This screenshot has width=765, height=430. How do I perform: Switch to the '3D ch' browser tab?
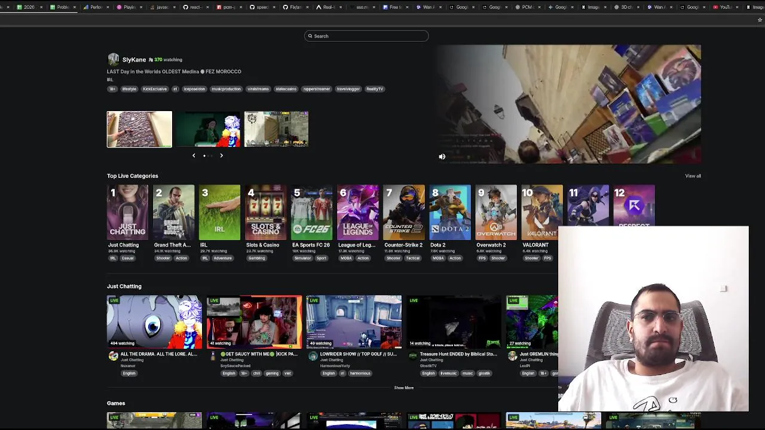point(626,7)
